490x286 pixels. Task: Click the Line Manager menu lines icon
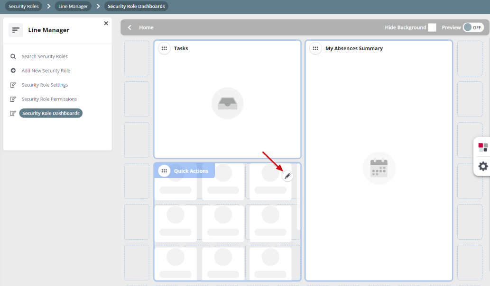16,30
